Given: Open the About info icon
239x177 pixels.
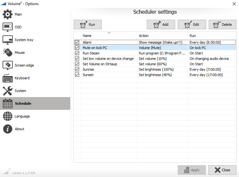Looking at the screenshot, I should point(8,129).
